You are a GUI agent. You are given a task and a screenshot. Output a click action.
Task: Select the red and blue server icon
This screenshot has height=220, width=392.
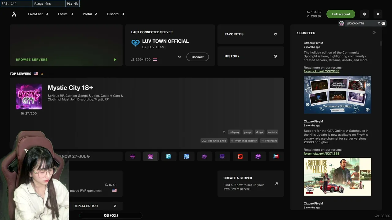coord(276,156)
